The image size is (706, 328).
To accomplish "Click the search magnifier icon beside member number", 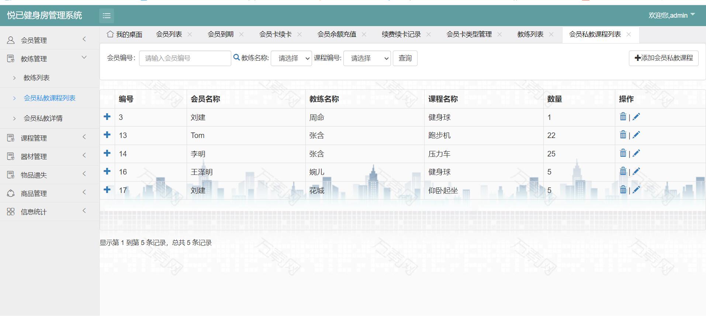I will pos(236,57).
